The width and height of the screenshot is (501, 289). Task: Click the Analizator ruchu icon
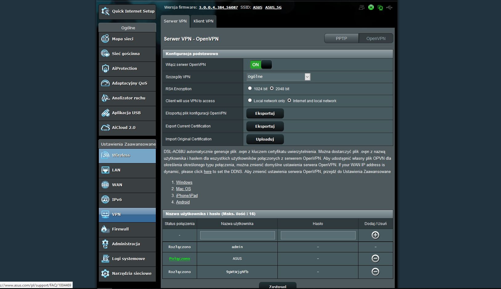105,98
